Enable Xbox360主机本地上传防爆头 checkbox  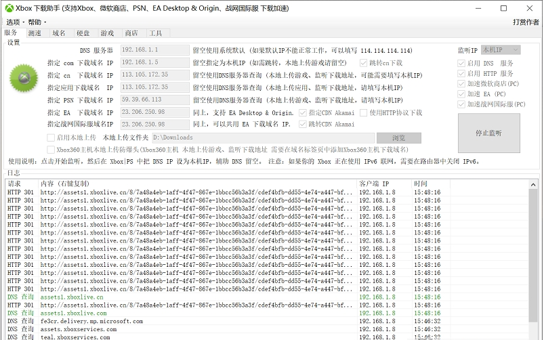point(51,150)
